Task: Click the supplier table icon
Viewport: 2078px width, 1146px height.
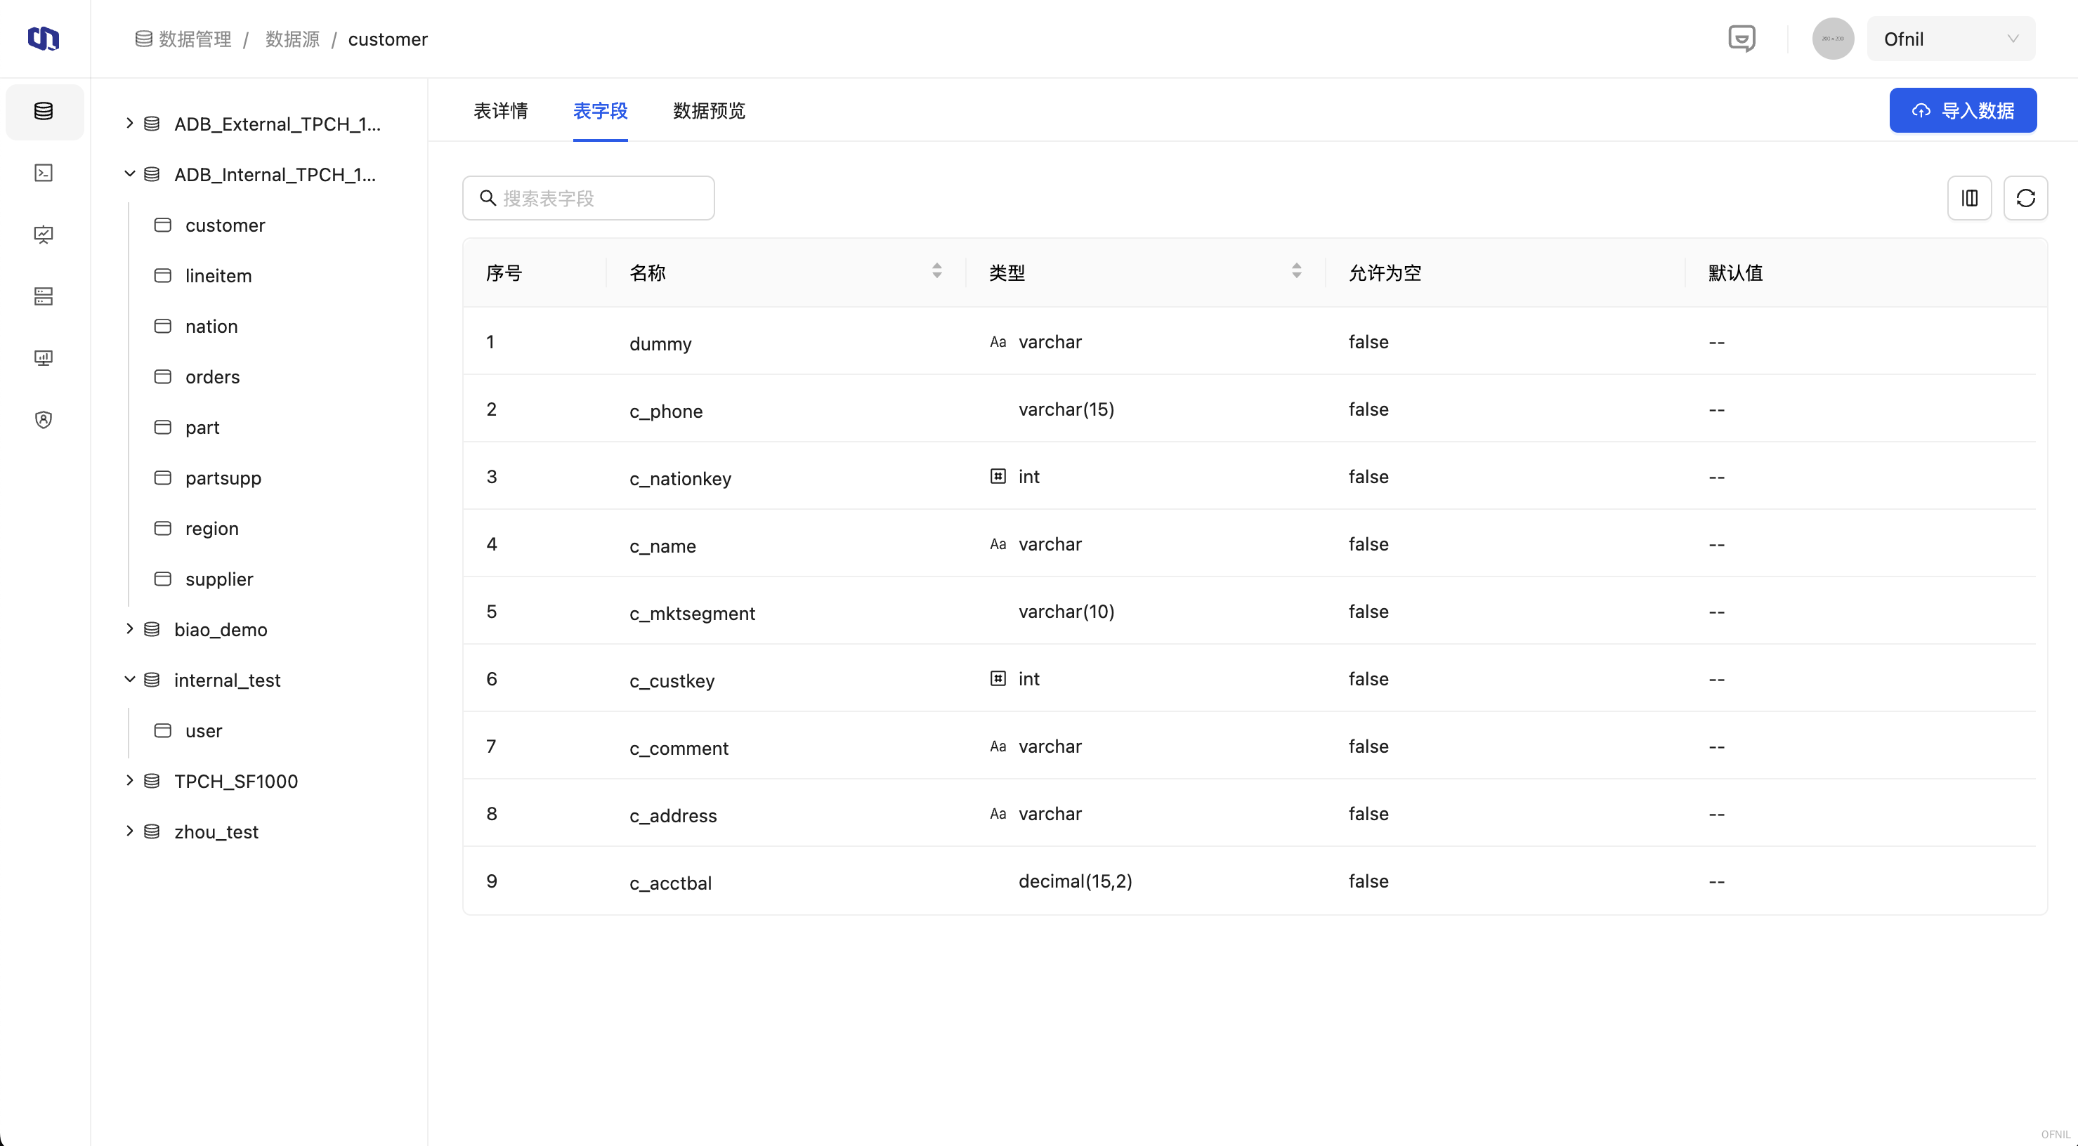Action: pyautogui.click(x=163, y=579)
